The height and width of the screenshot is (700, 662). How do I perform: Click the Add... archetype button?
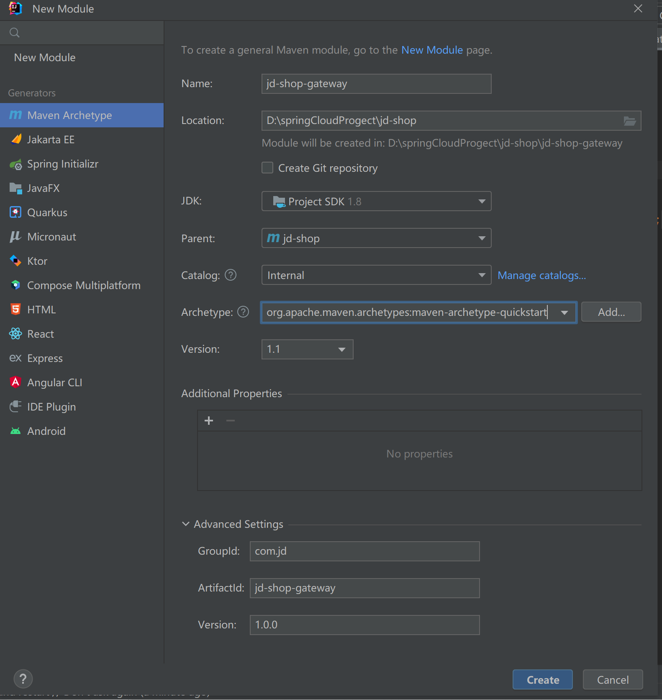pos(611,312)
